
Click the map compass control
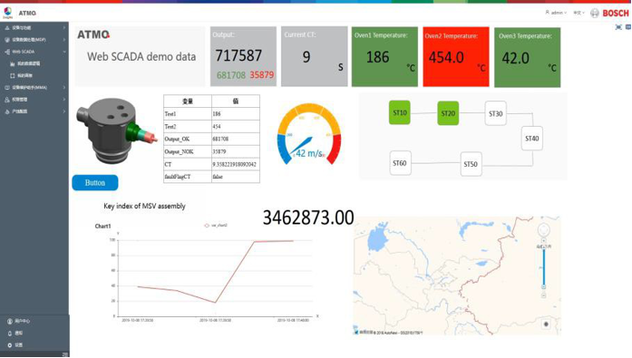(x=544, y=230)
